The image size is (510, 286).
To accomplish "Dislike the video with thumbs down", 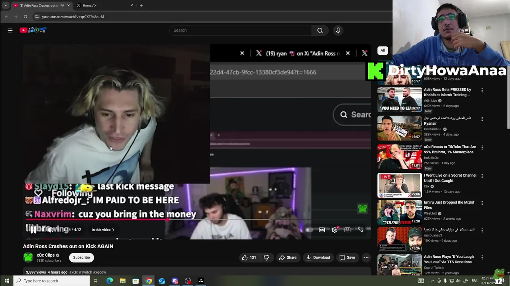I will 267,257.
